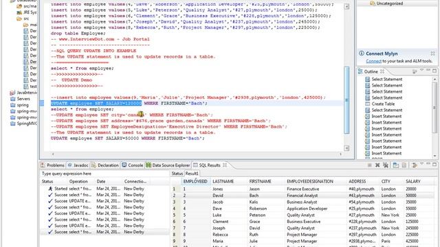Click editor horizontal scrollbar right arrow
The image size is (440, 247).
pyautogui.click(x=341, y=154)
